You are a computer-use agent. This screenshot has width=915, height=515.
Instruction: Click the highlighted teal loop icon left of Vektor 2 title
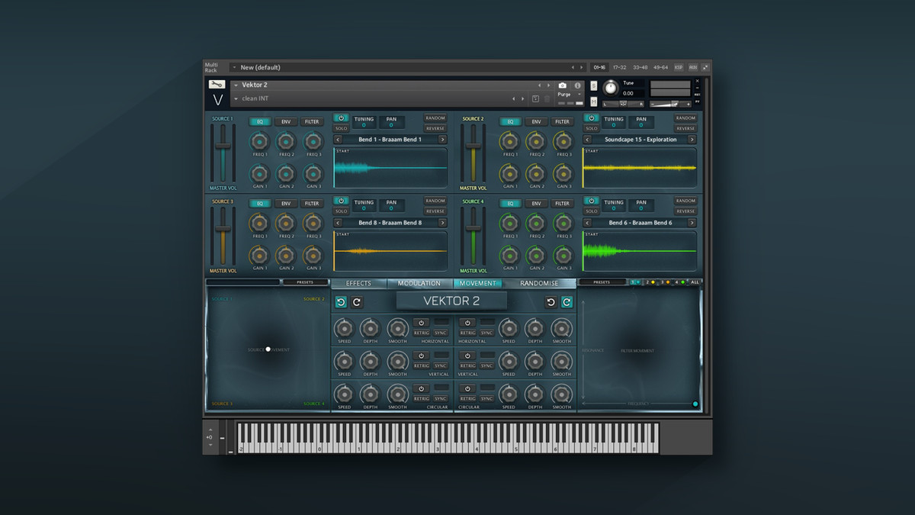point(341,302)
